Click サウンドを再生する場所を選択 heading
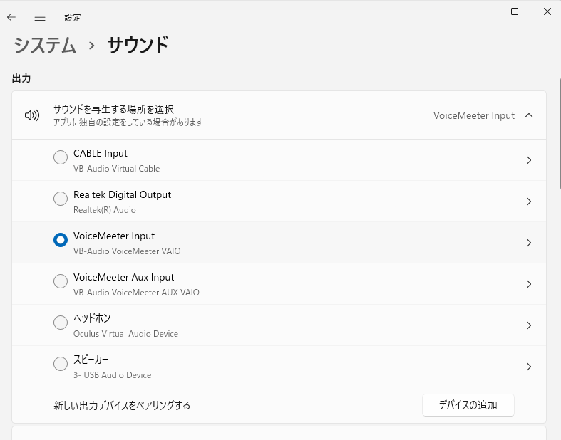The width and height of the screenshot is (561, 440). point(113,109)
